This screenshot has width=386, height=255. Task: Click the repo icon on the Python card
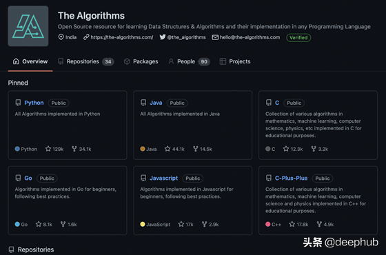18,103
